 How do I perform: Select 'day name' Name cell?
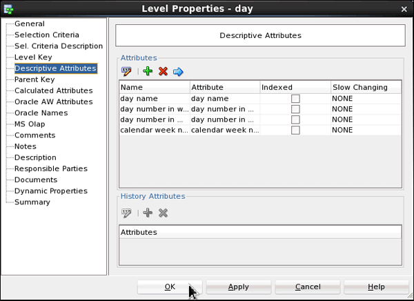[x=155, y=99]
